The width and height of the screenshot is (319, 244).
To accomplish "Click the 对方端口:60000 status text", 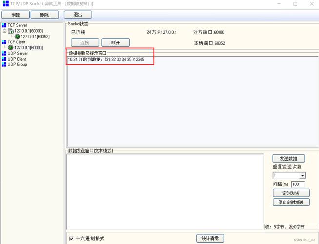I will click(209, 32).
